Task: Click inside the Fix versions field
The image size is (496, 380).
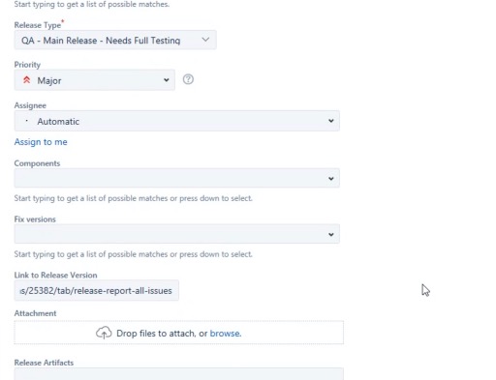Action: pos(177,234)
